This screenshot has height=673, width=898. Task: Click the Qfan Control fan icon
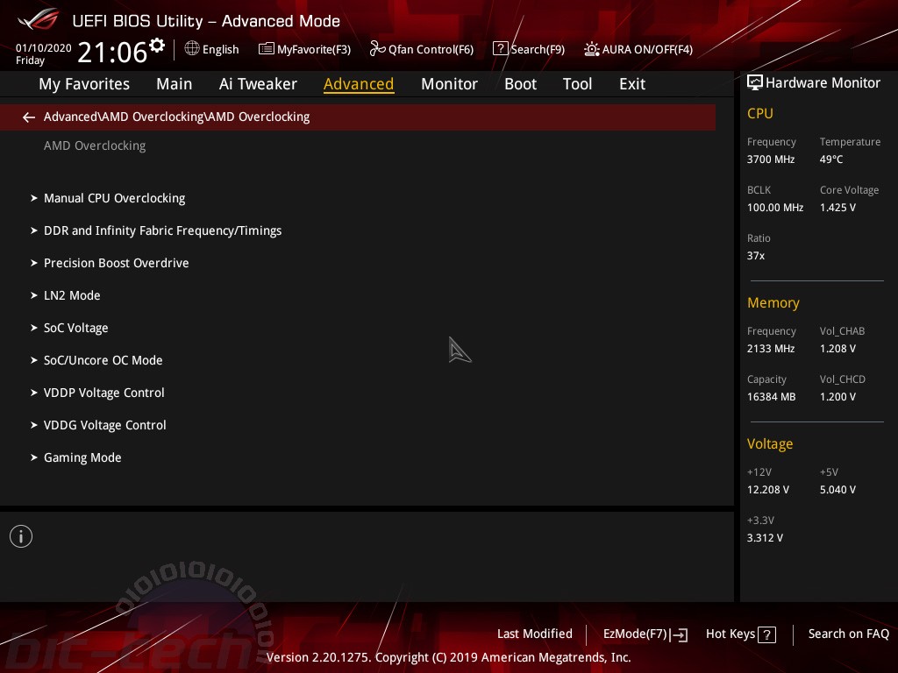(377, 49)
